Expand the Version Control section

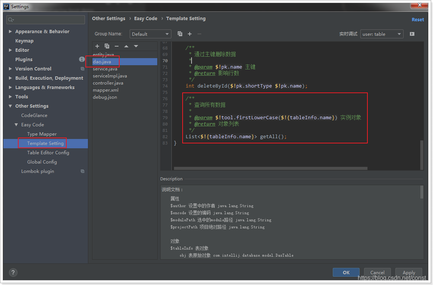(10, 69)
